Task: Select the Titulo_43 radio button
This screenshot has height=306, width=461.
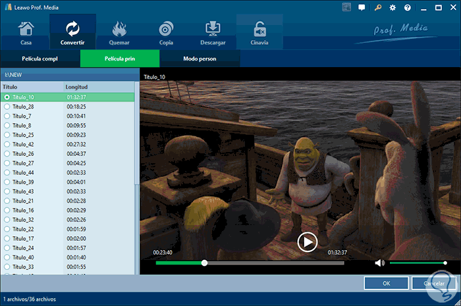Action: pos(7,191)
